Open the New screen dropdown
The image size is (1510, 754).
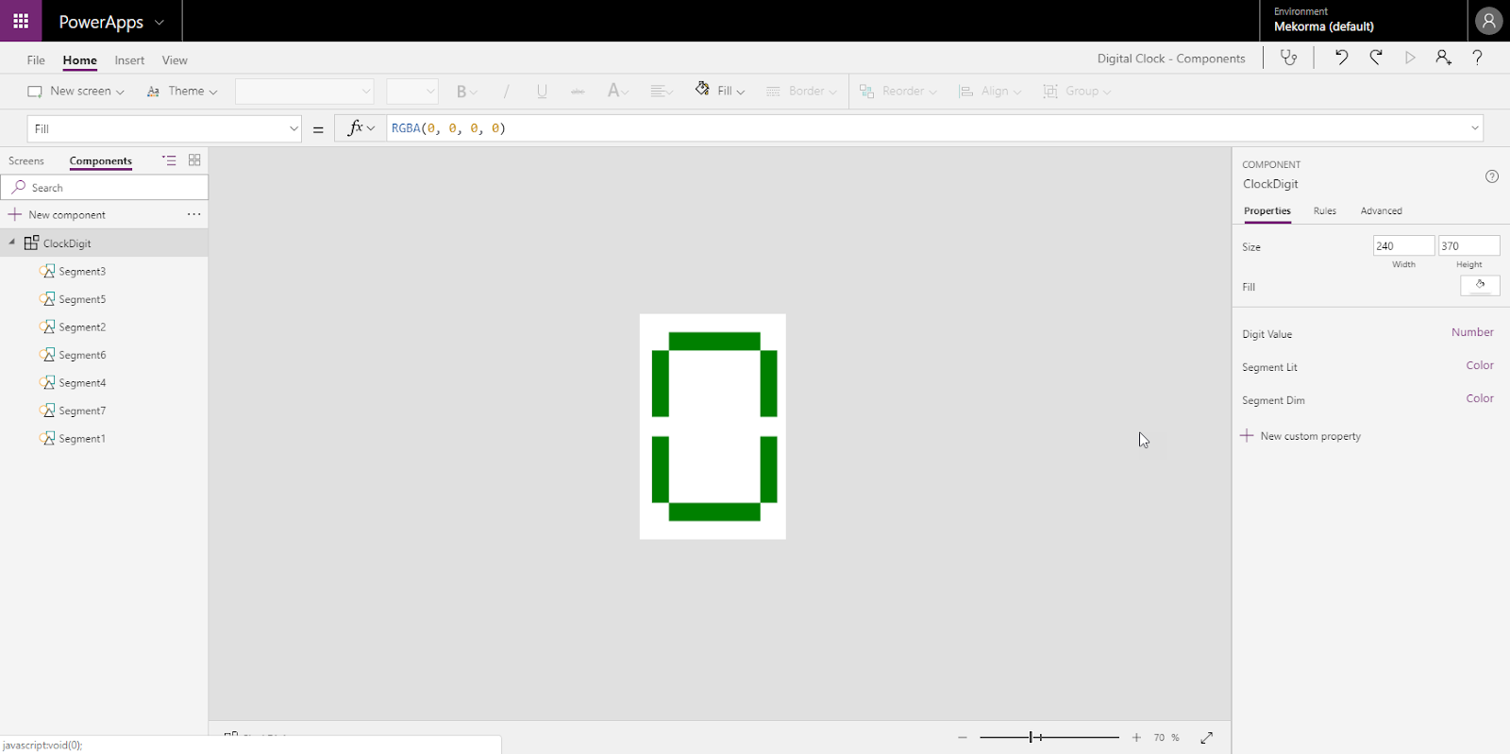(x=76, y=92)
